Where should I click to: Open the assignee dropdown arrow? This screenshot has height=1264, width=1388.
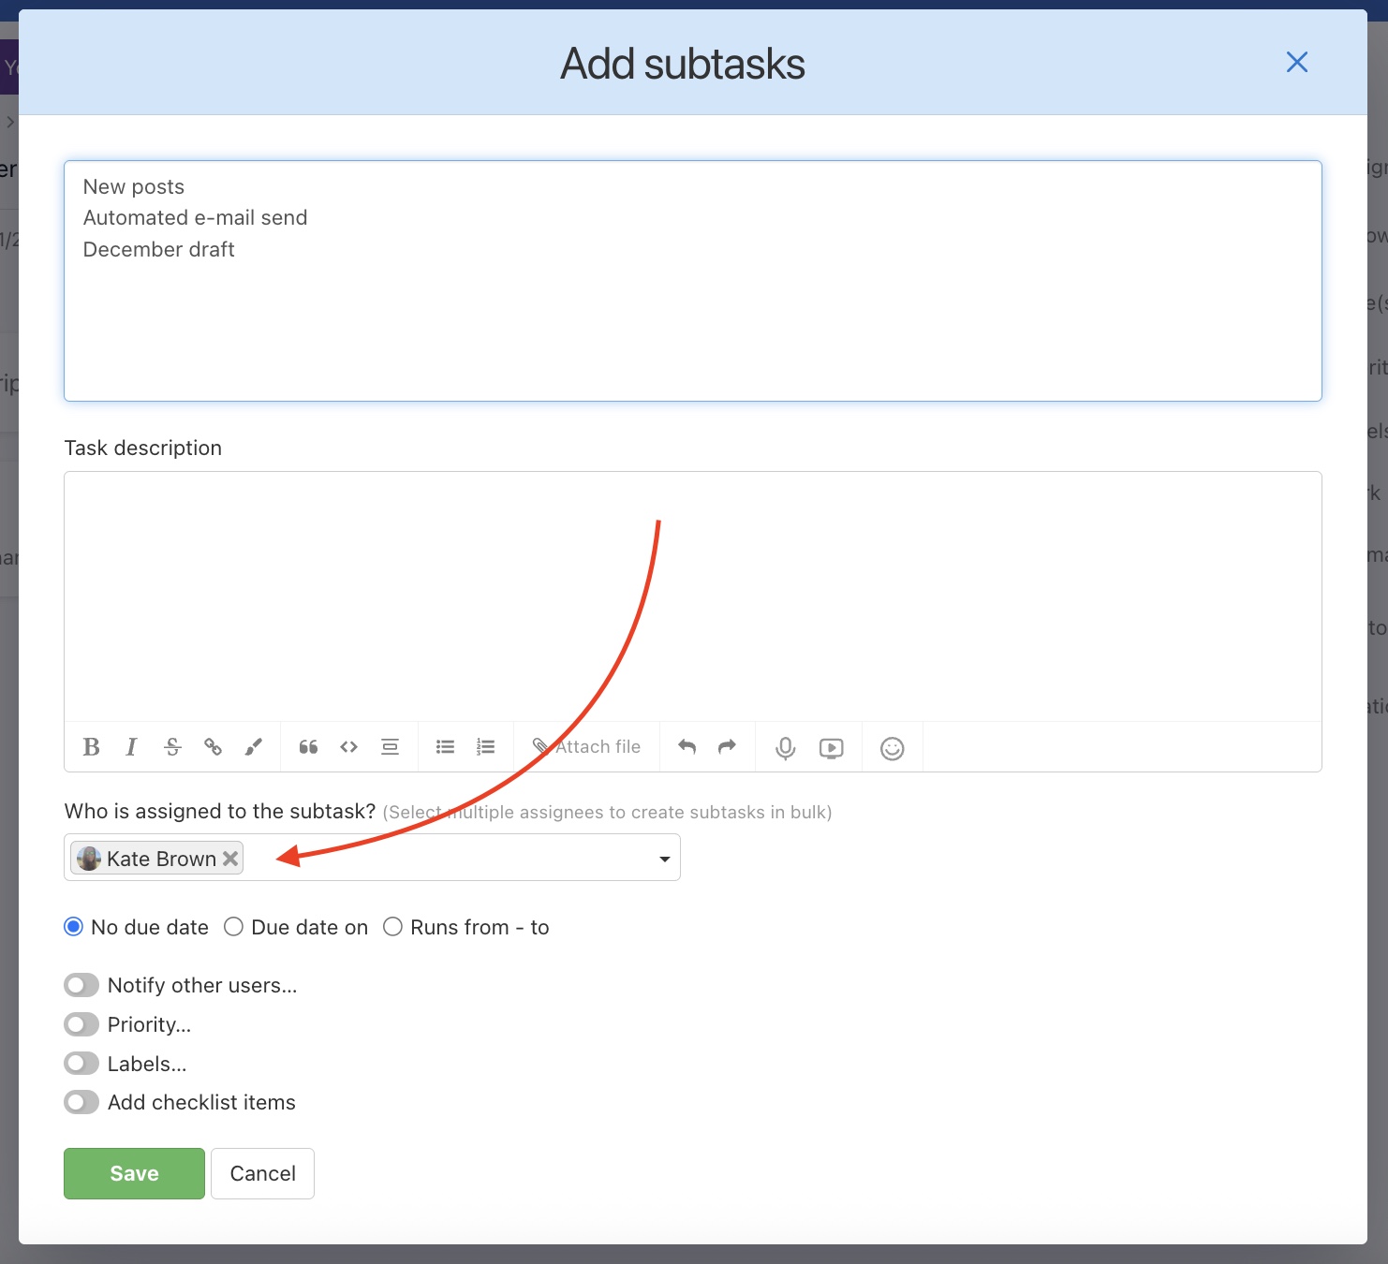coord(664,858)
